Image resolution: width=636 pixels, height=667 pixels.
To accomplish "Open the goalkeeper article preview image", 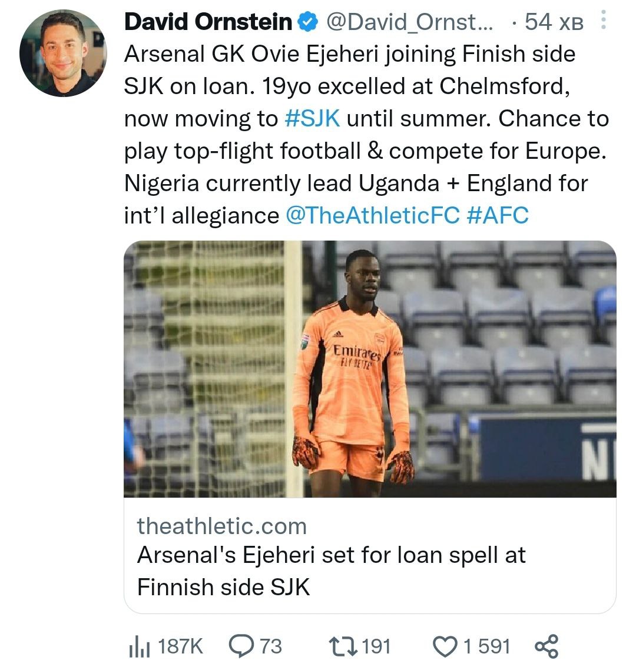I will [x=370, y=369].
